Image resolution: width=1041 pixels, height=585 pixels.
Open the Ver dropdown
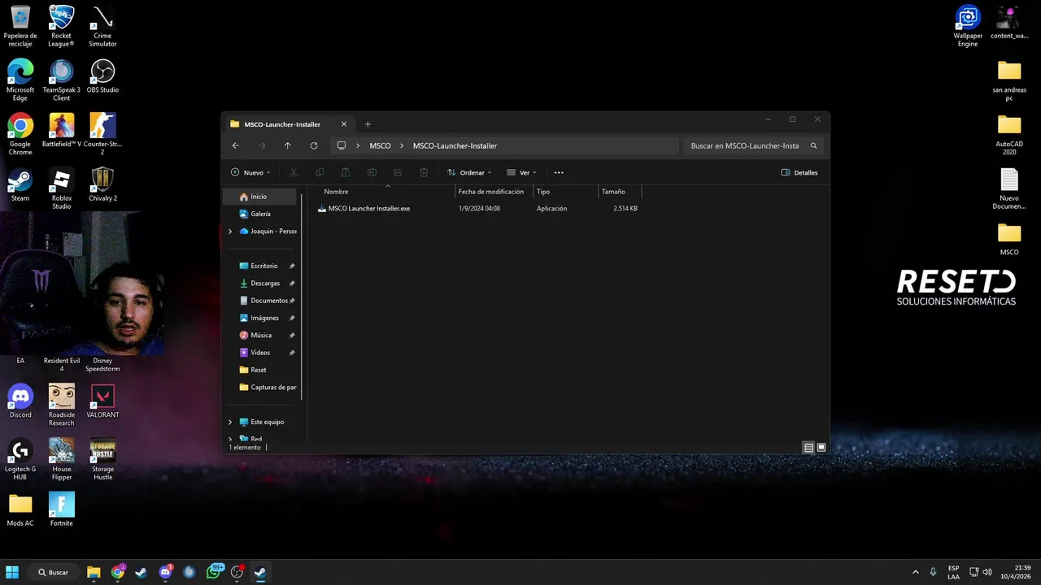click(521, 172)
